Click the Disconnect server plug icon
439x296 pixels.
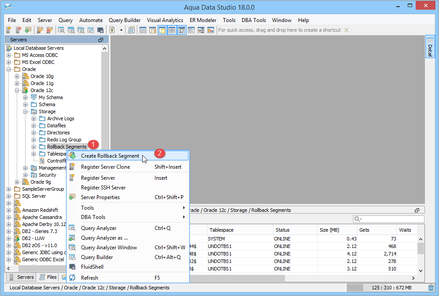(x=50, y=30)
